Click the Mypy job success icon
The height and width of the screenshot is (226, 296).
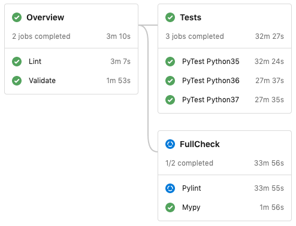pyautogui.click(x=170, y=207)
